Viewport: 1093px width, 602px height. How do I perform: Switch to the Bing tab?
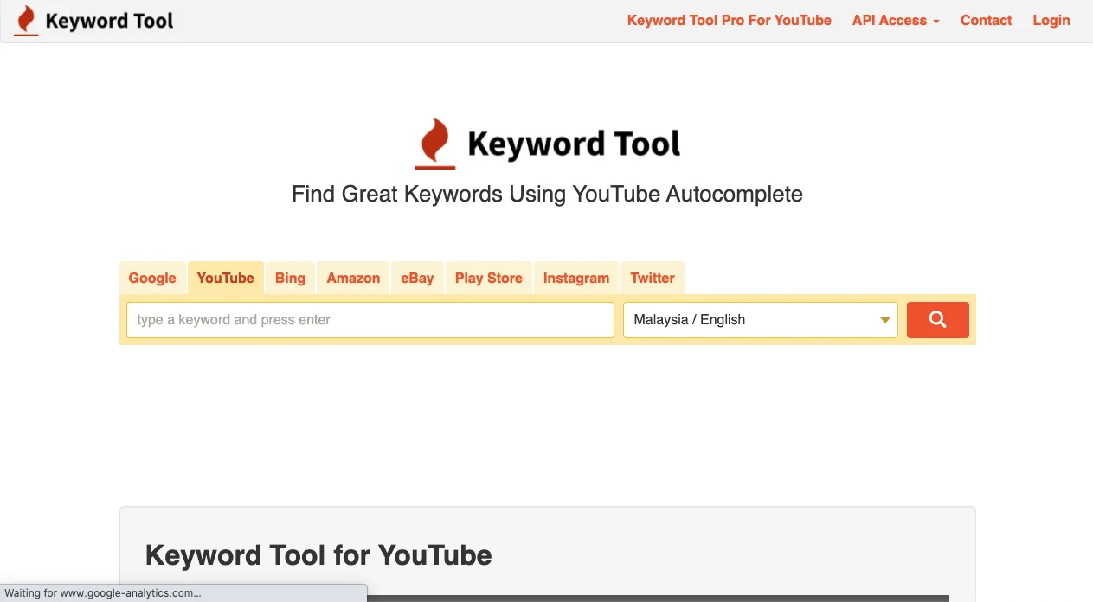pos(290,278)
